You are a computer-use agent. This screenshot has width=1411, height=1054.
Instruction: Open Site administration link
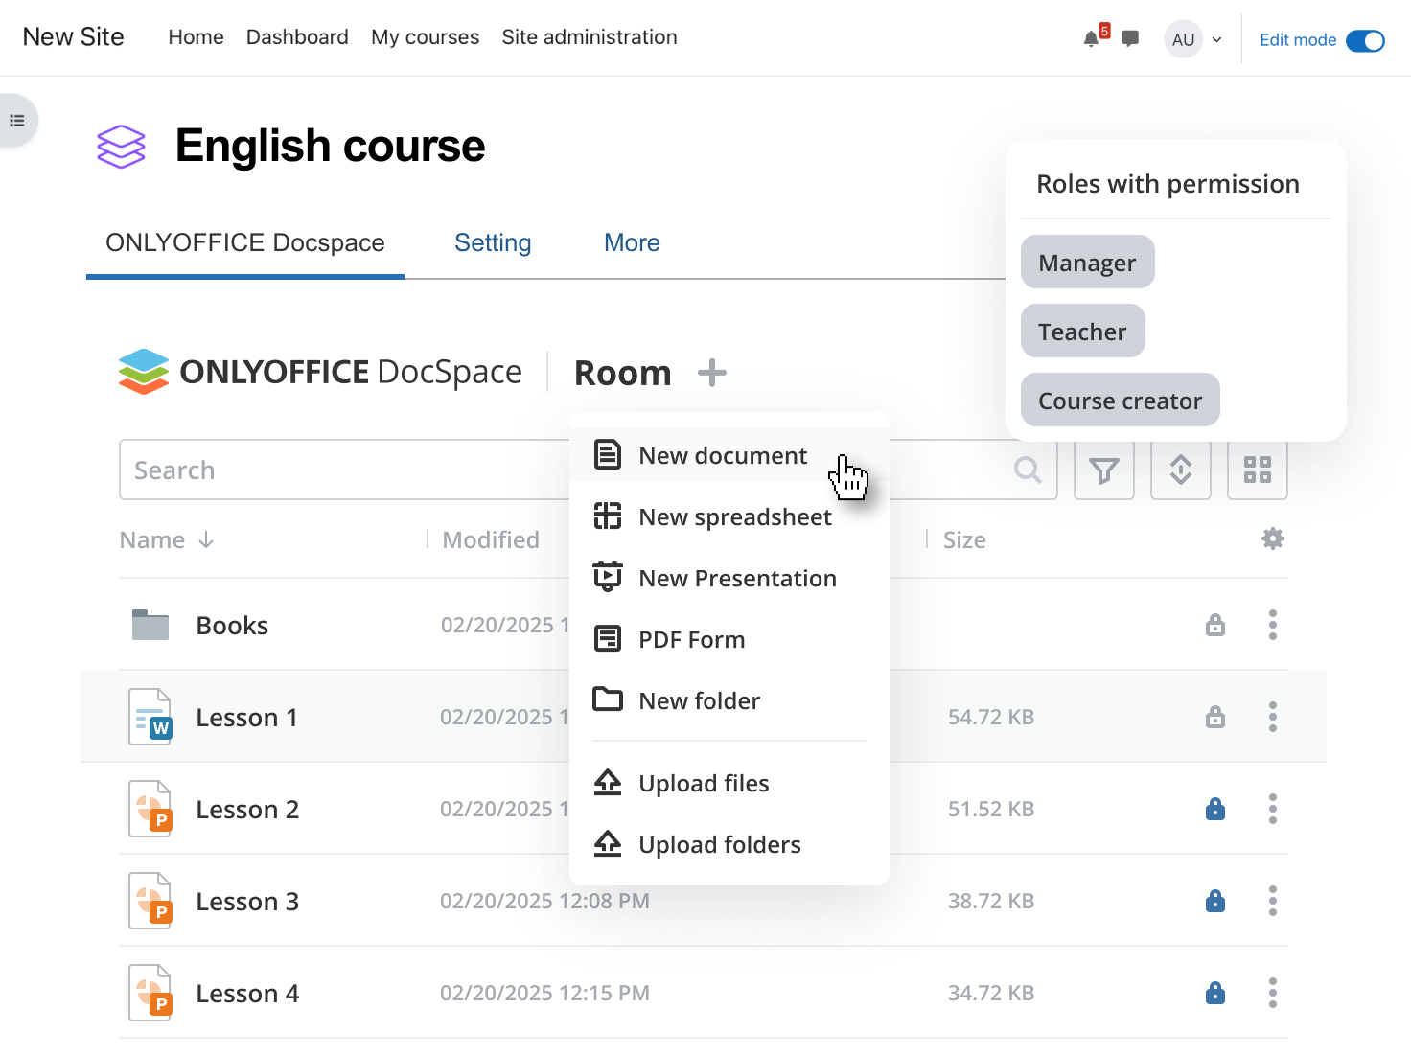pos(590,37)
